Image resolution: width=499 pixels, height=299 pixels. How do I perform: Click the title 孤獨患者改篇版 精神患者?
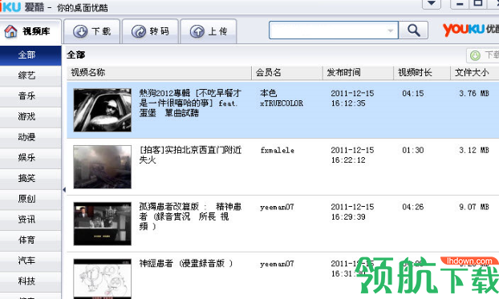[190, 216]
